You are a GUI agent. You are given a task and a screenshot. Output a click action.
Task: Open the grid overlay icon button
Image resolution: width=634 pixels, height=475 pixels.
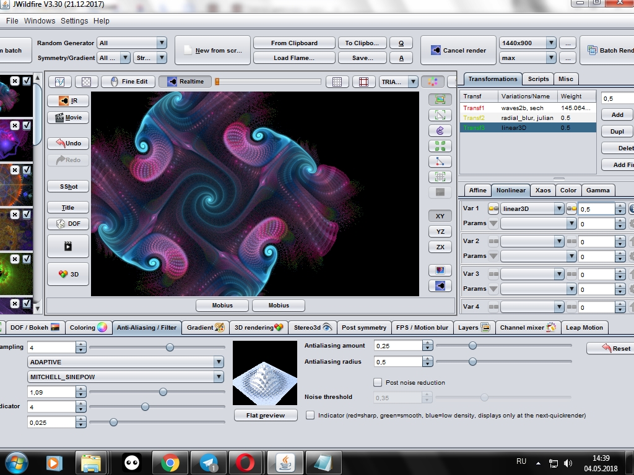tap(337, 82)
